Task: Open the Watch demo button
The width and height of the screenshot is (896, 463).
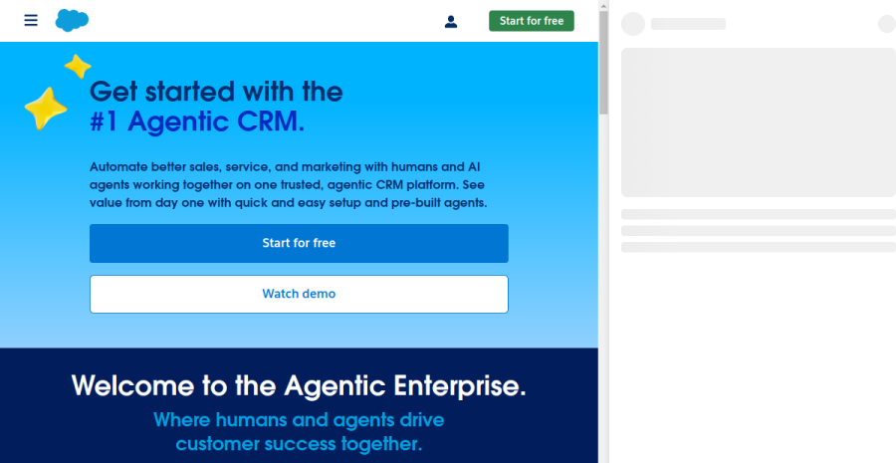Action: [x=299, y=294]
